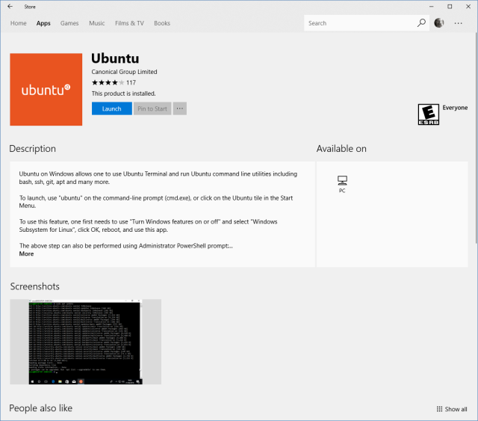The image size is (478, 421).
Task: Click the star rating for Ubuntu
Action: pos(108,82)
